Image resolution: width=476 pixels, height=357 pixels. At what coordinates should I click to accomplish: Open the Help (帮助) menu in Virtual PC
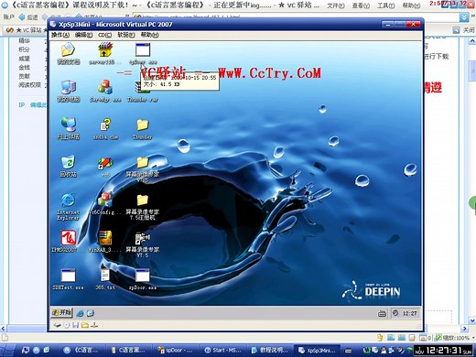click(x=149, y=35)
